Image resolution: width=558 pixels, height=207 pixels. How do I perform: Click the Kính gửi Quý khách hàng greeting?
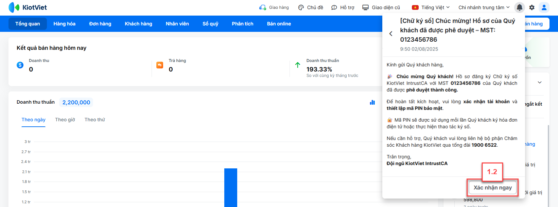[x=415, y=65]
